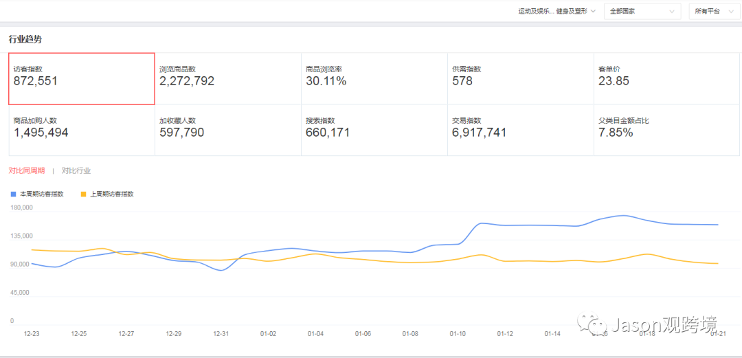Select the 浏览商品数 metric card
The width and height of the screenshot is (742, 358).
pos(227,78)
